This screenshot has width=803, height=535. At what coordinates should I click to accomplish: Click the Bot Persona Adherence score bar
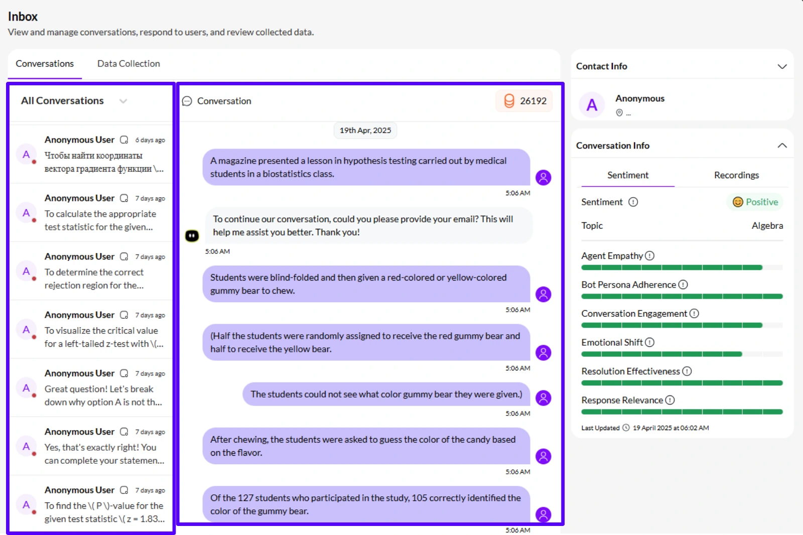[682, 297]
